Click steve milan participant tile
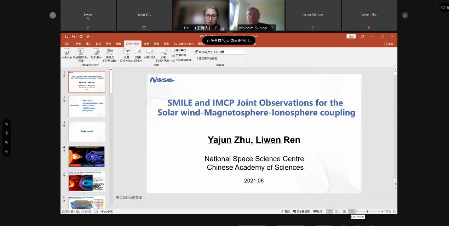Screen dimensions: 449x226 point(369,15)
